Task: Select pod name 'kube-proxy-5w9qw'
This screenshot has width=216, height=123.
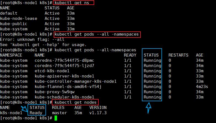Action: (x=55, y=92)
